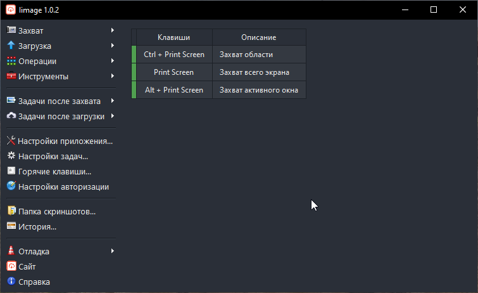Screen dimensions: 478x293
Task: Open the Сайт link
Action: pos(27,266)
